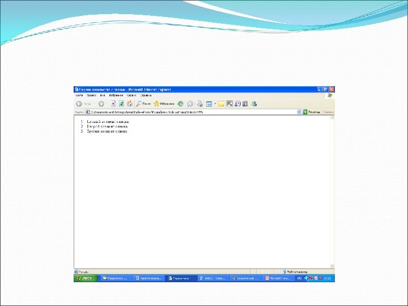Open the Избранное menu
Screen dimensions: 408x306
point(116,96)
